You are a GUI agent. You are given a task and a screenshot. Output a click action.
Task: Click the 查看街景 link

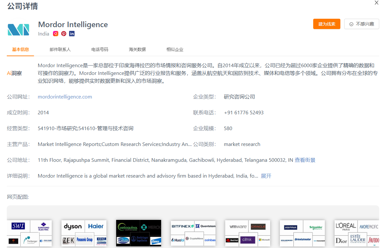pyautogui.click(x=305, y=160)
